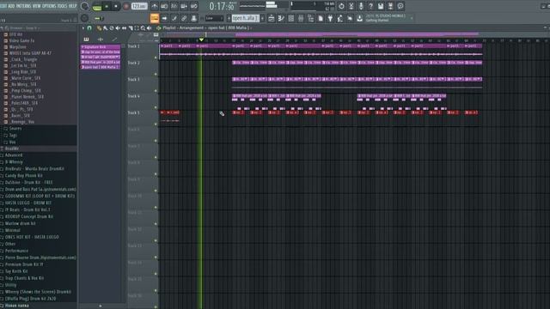The image size is (550, 309).
Task: Open the Mixer icon
Action: (301, 19)
